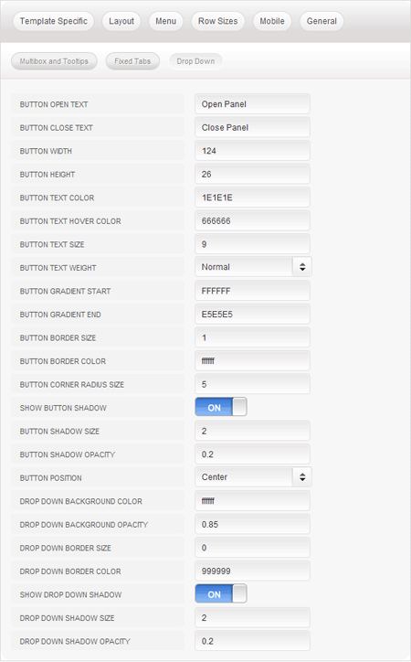Click the Fixed Tabs sub-tab
The width and height of the screenshot is (411, 662).
pos(132,61)
